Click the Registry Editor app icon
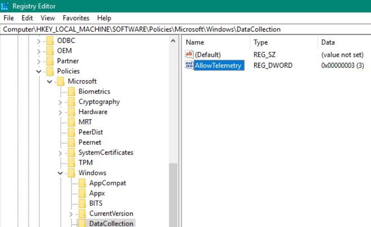Screen dimensions: 371x227 (x=5, y=6)
